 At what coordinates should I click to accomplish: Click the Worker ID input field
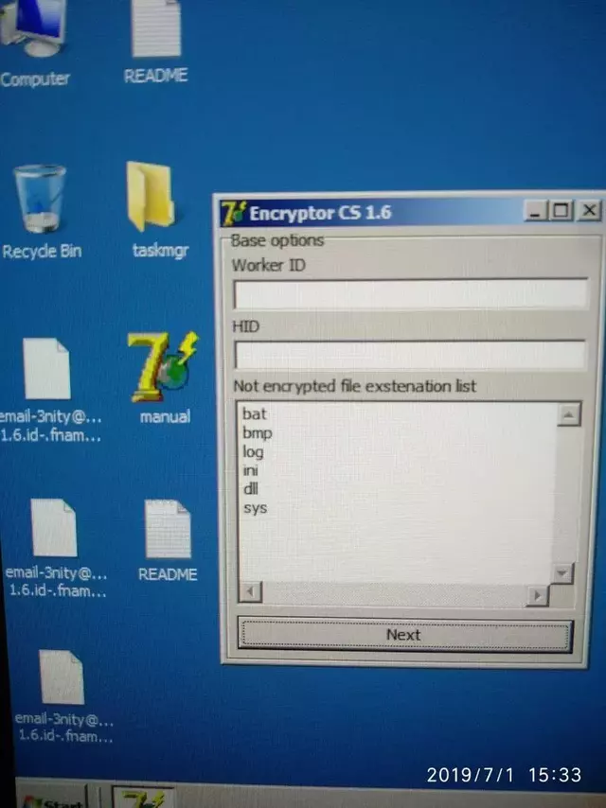411,293
